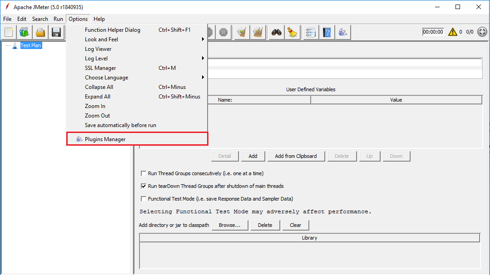Enable Functional Test Mode checkbox

click(x=144, y=199)
